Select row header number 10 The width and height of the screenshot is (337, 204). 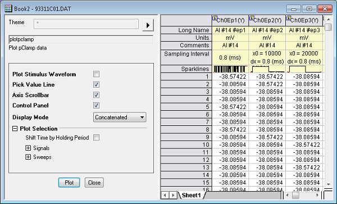point(186,144)
